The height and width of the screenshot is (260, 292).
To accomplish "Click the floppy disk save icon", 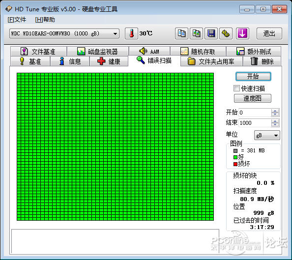I will [x=211, y=33].
